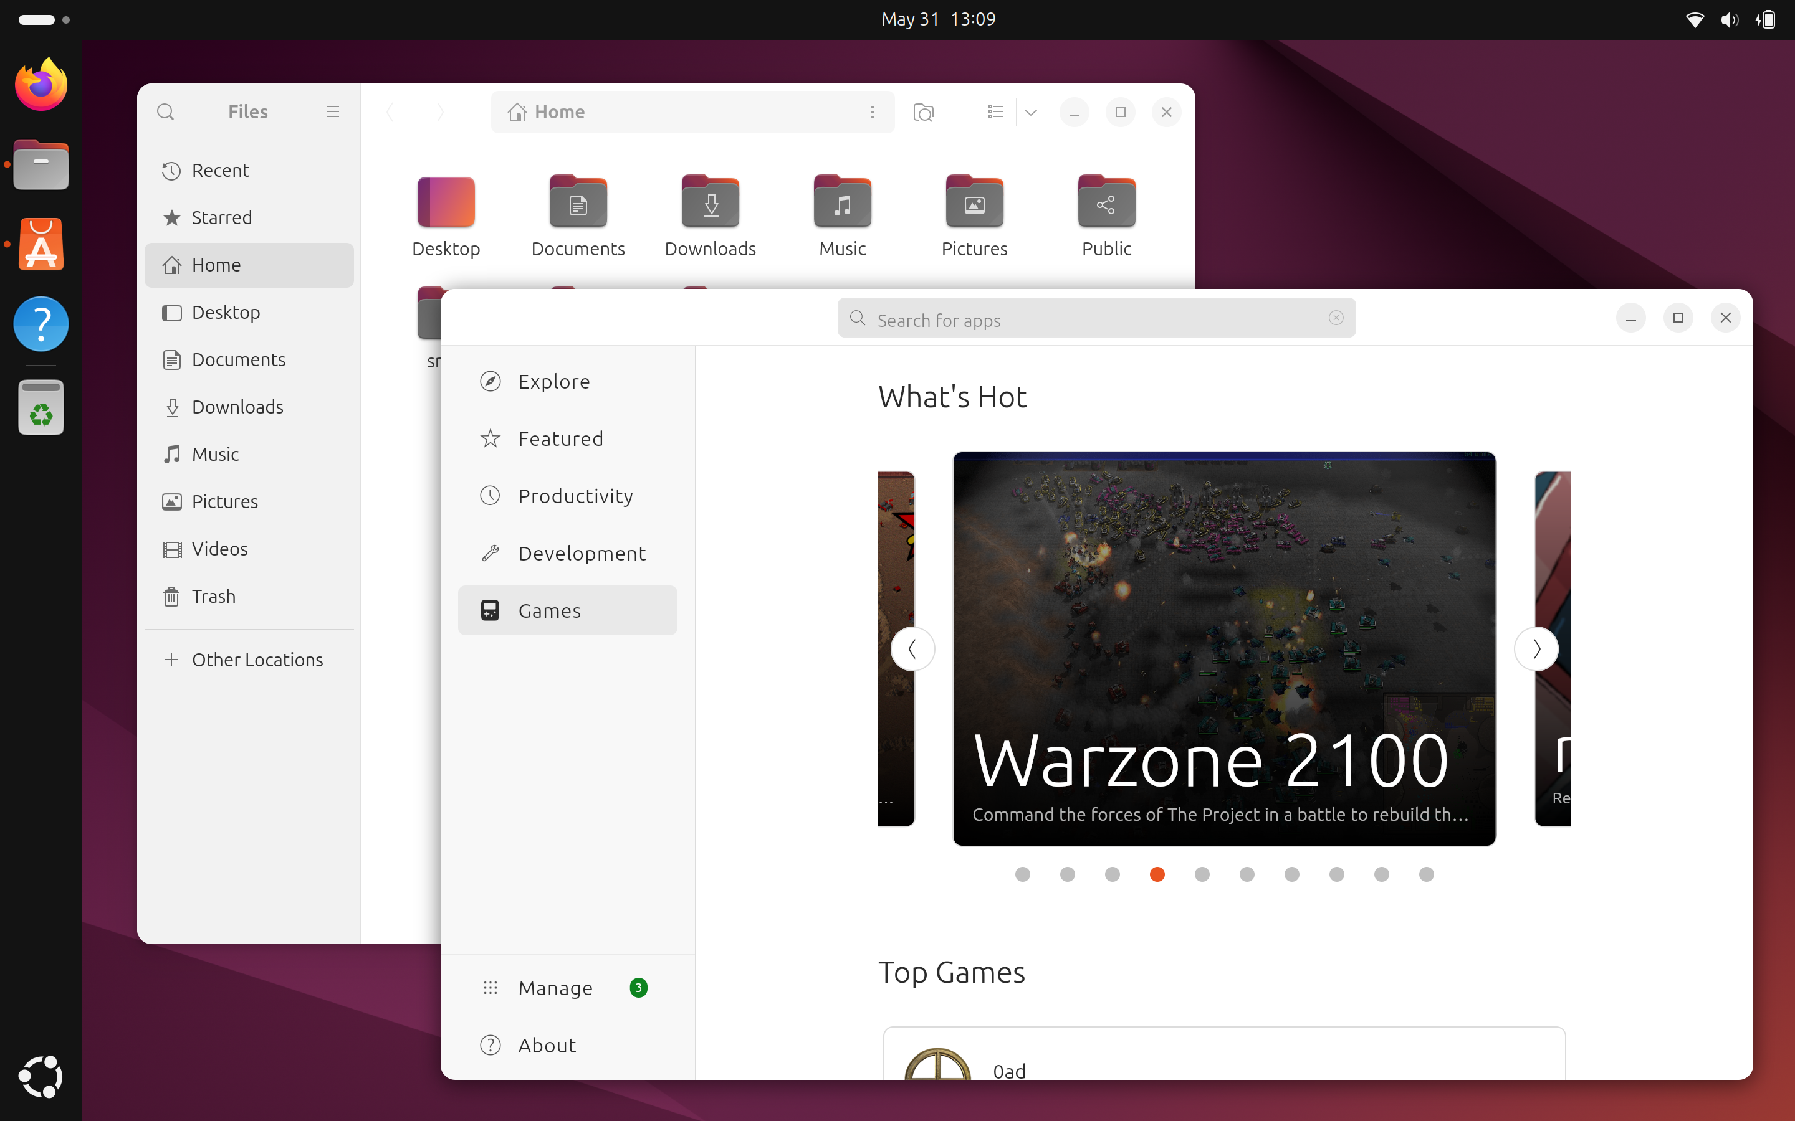
Task: Click the search folder icon in the Files toolbar
Action: click(x=924, y=112)
